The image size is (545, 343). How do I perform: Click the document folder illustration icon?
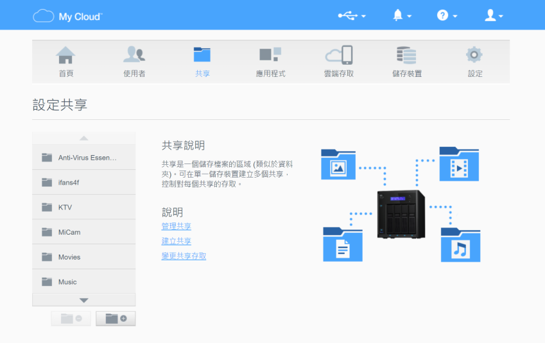tap(343, 244)
